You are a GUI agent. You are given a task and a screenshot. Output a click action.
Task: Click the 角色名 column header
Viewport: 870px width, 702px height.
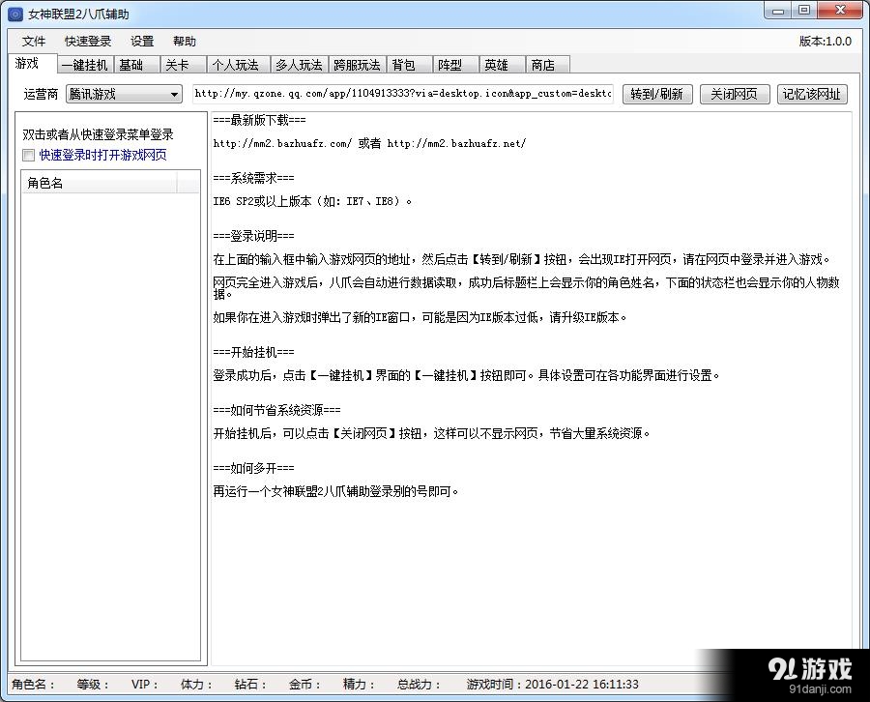(100, 183)
